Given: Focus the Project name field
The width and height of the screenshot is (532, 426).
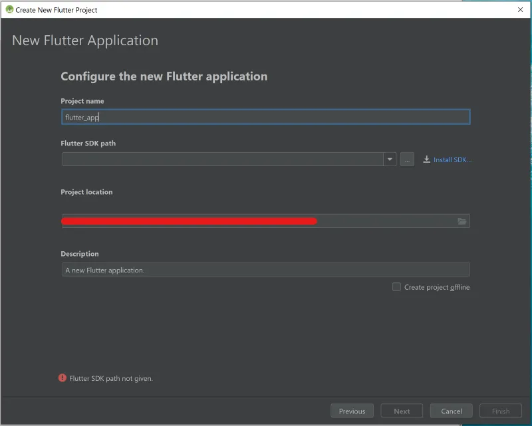Looking at the screenshot, I should pos(265,117).
